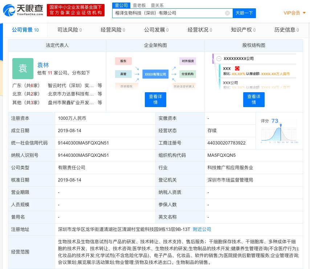Open the 知识产权 tab
310x269 pixels.
[243, 30]
